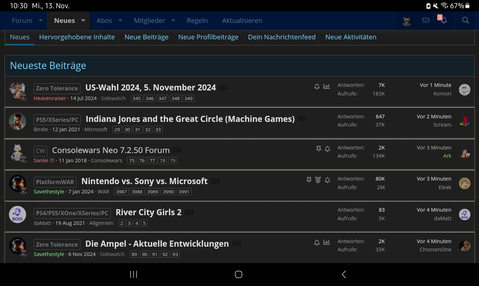Open the Regeln navigation item
This screenshot has width=479, height=286.
197,20
